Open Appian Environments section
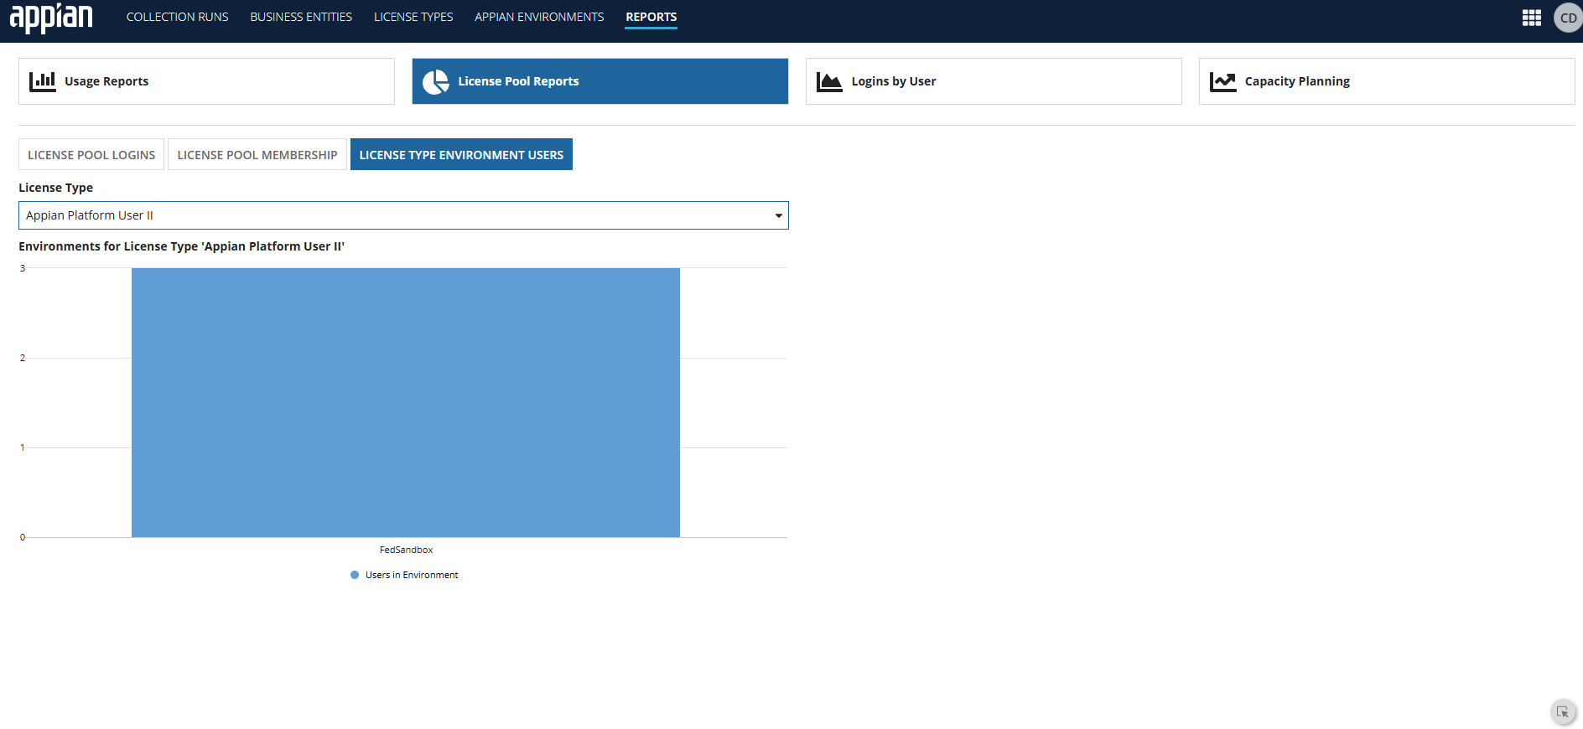 (539, 17)
